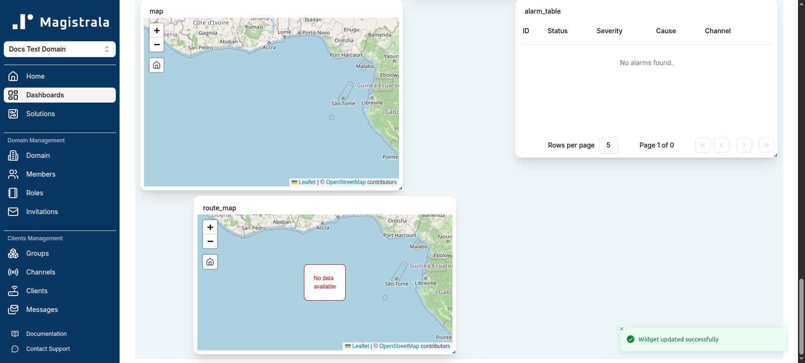This screenshot has width=805, height=363.
Task: Open the Roles page
Action: point(60,193)
